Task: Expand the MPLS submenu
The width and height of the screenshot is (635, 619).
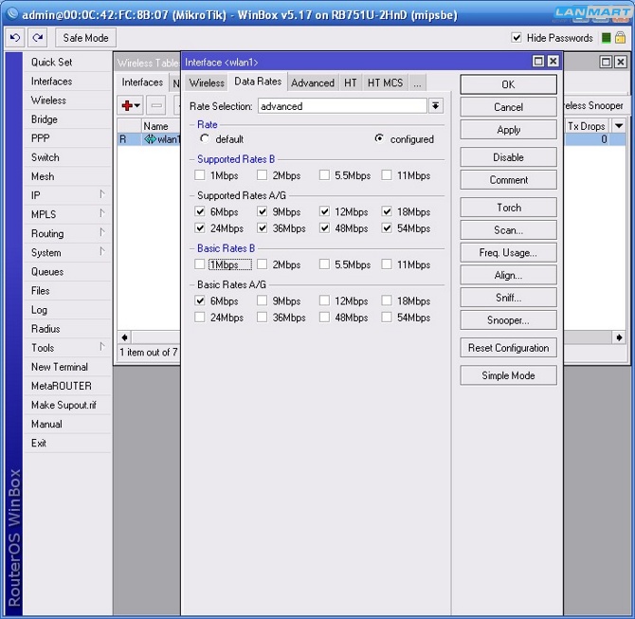Action: point(102,213)
